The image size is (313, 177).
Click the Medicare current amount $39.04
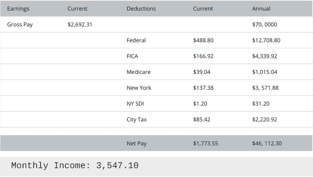pyautogui.click(x=202, y=72)
